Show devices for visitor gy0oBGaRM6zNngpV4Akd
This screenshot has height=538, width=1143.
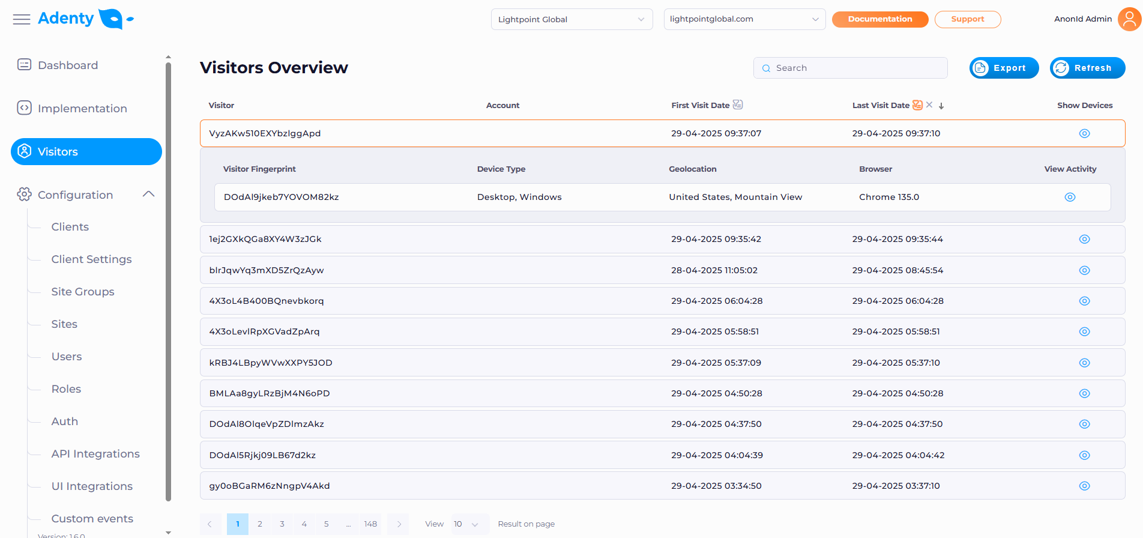(x=1084, y=486)
